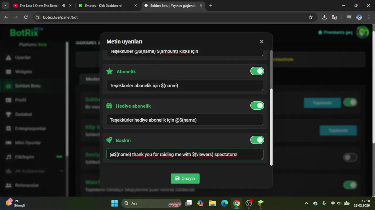This screenshot has height=210, width=375.
Task: Click the microphone tray icon
Action: pos(324,203)
